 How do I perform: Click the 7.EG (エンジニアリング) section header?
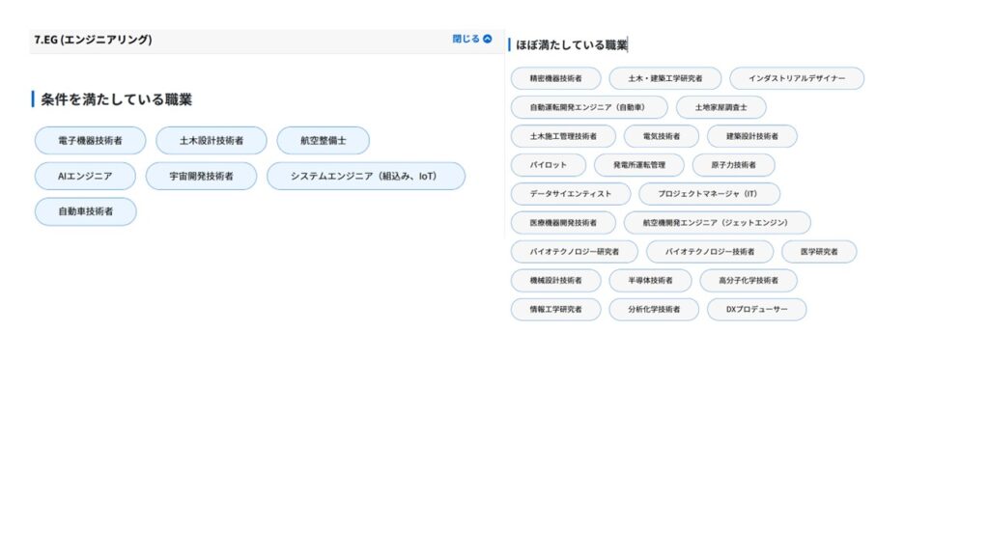(94, 41)
